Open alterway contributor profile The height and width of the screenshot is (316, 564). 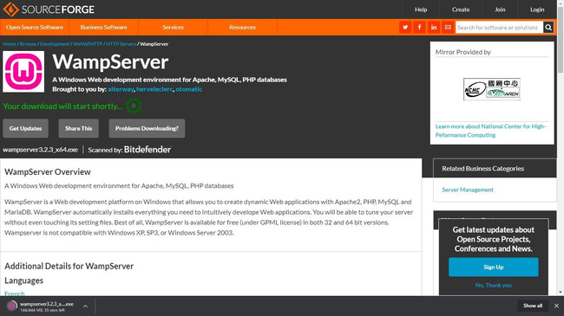pos(121,89)
